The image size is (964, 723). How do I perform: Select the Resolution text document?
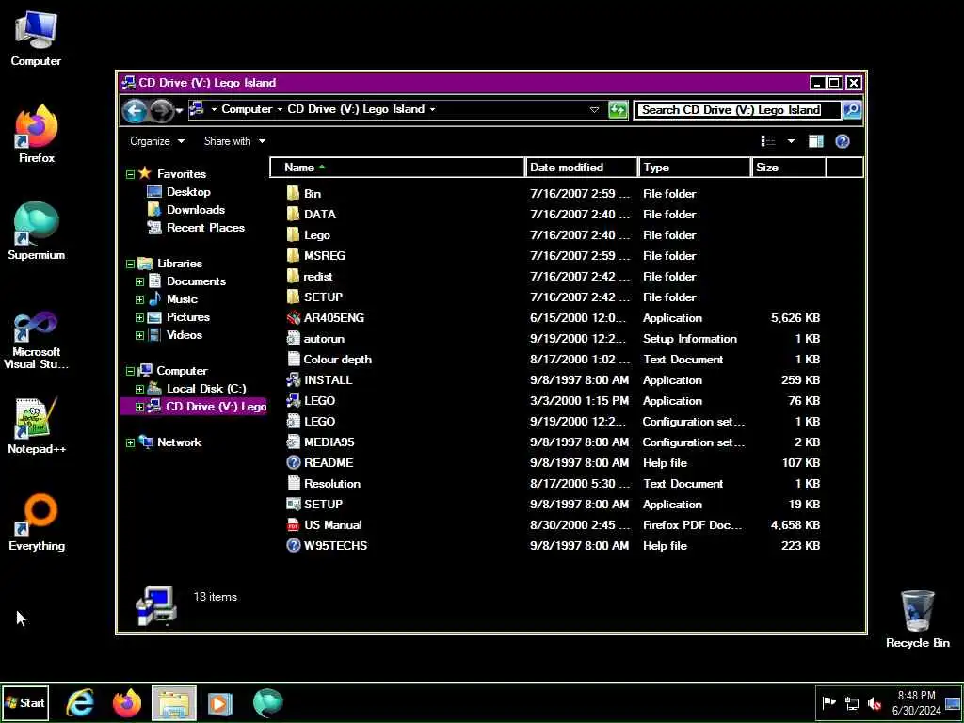(324, 483)
